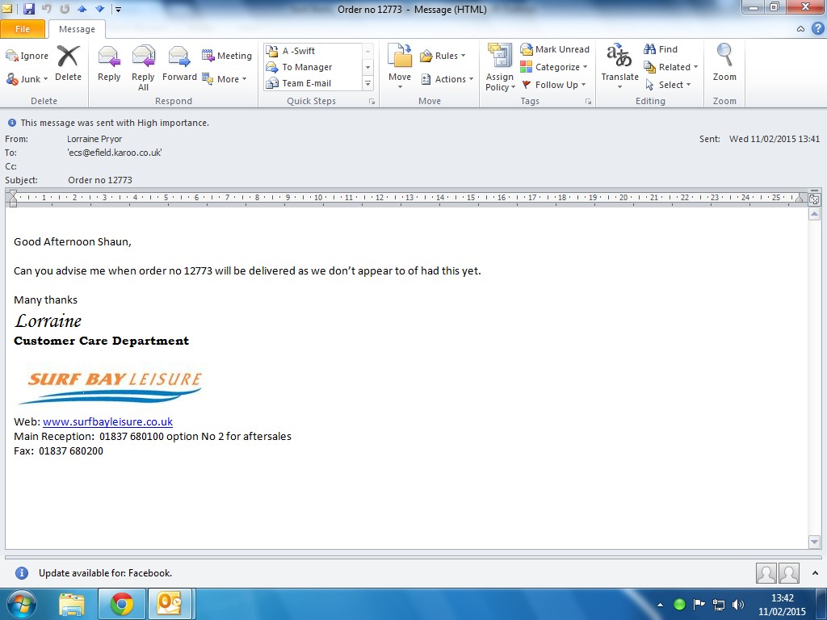Image resolution: width=827 pixels, height=620 pixels.
Task: Respond with a Meeting request
Action: tap(227, 56)
